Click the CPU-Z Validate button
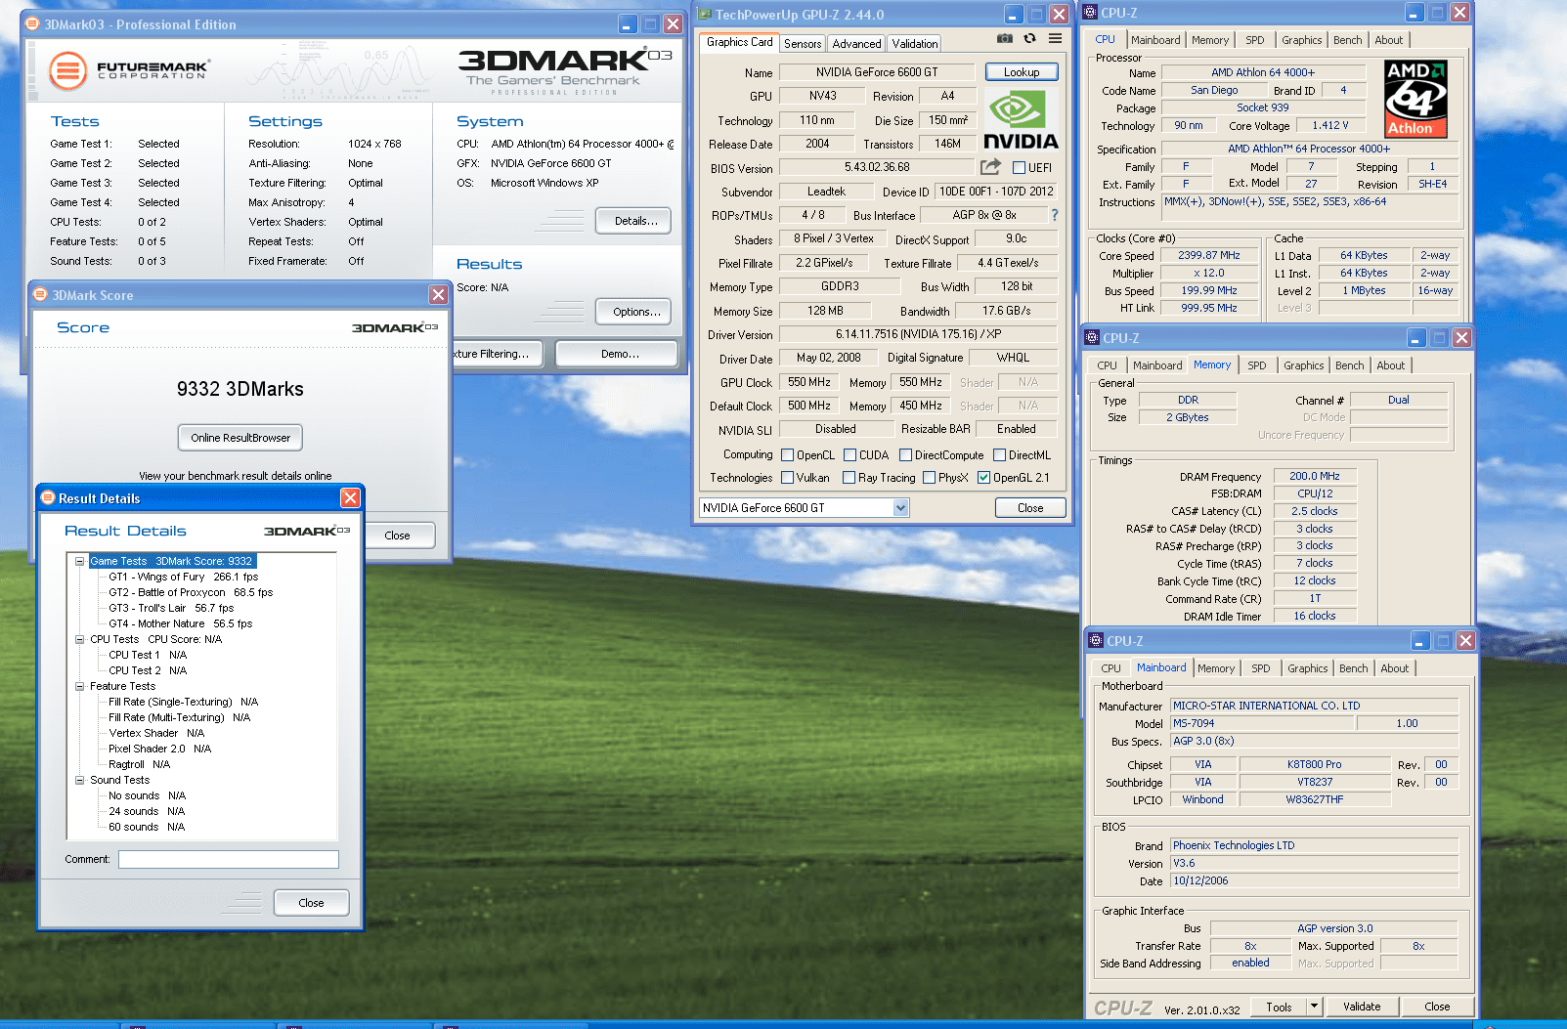 (1362, 1007)
